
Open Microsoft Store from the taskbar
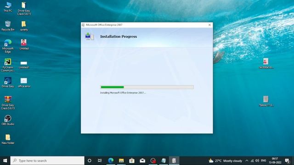click(132, 161)
